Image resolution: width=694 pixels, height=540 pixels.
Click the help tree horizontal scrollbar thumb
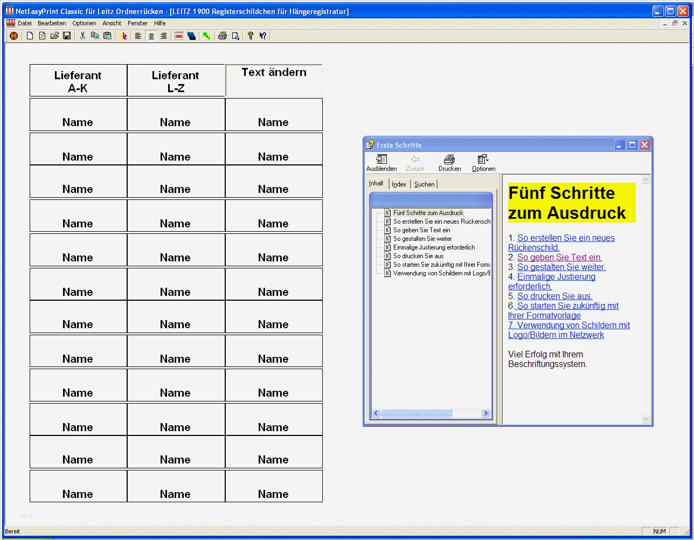[x=416, y=413]
